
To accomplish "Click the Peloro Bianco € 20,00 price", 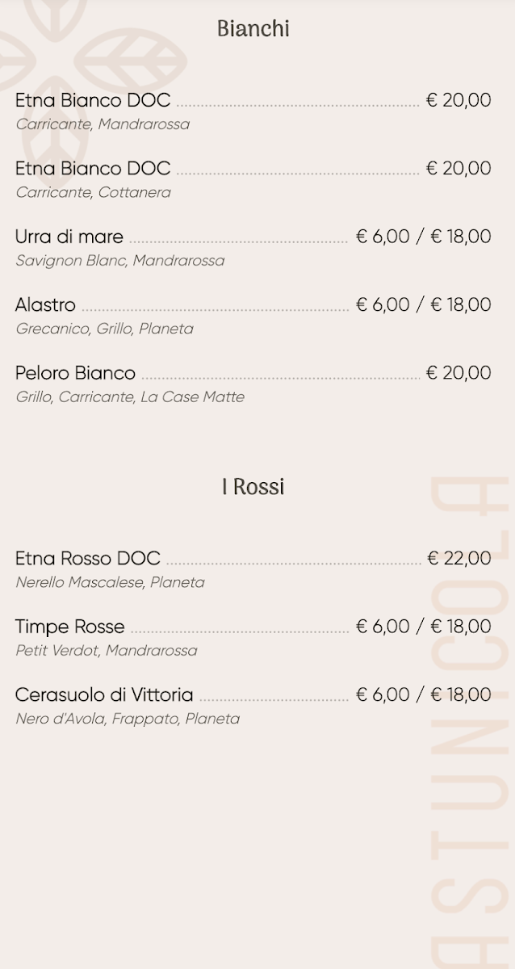I will [458, 373].
